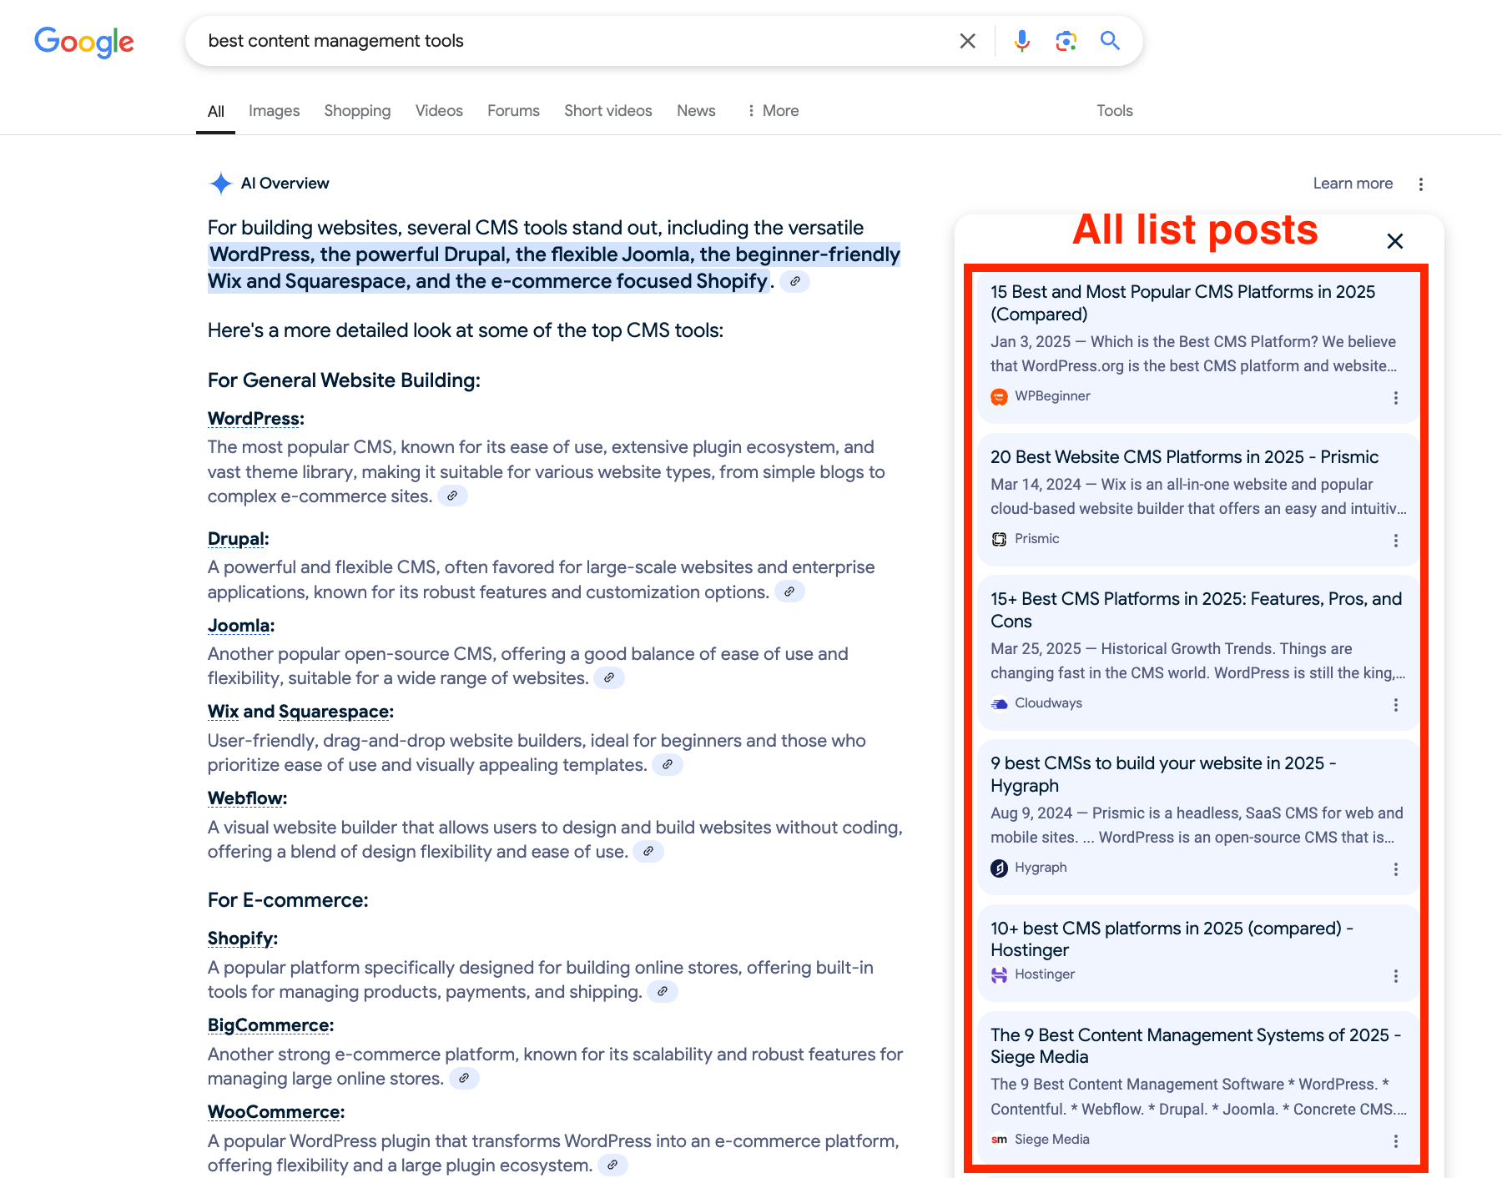
Task: Open 15+ Best CMS Platforms Cloudways result
Action: click(x=1196, y=610)
